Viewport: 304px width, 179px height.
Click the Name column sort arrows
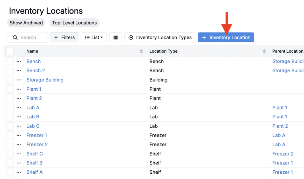(x=141, y=51)
